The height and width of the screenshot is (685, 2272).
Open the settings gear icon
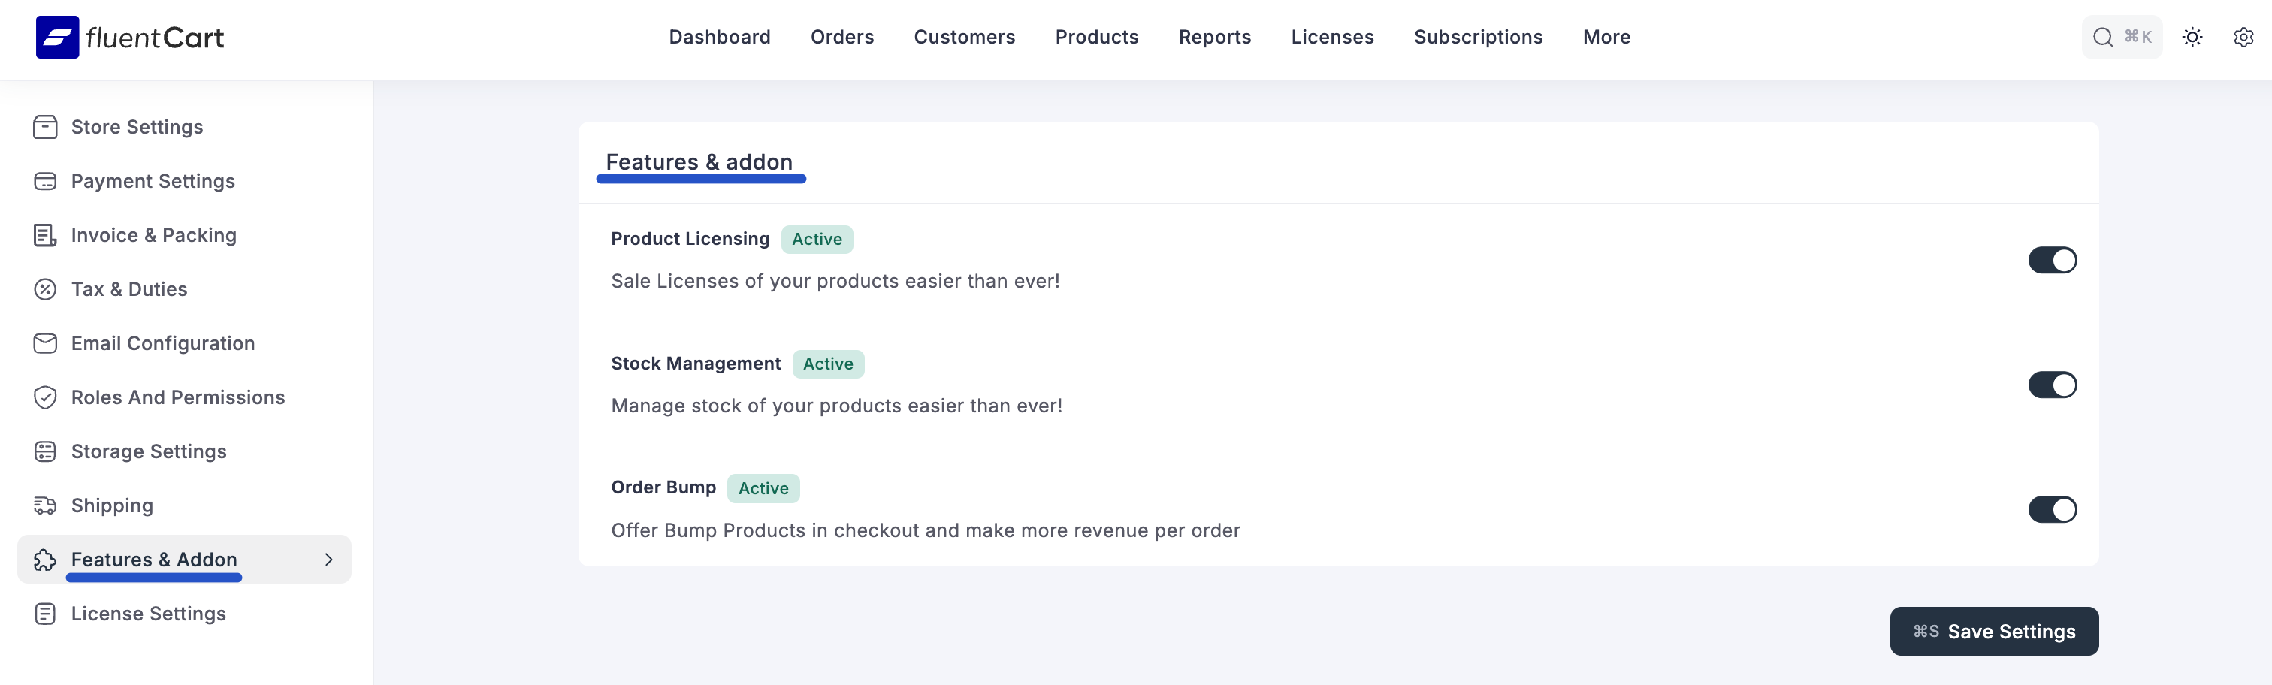[x=2243, y=37]
